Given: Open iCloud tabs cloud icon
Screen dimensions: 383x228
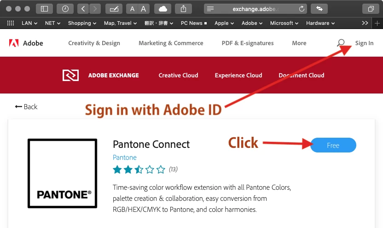Looking at the screenshot, I should 162,9.
